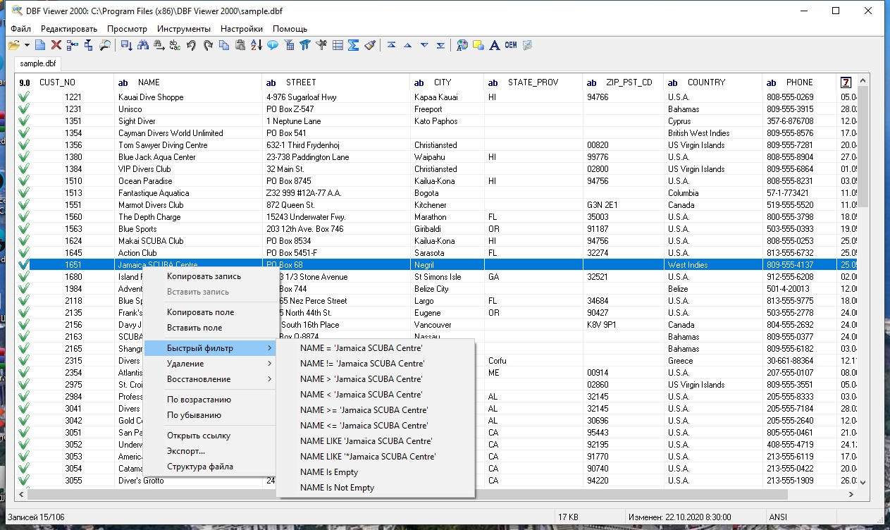The height and width of the screenshot is (530, 890).
Task: Click the open file folder icon
Action: [x=13, y=45]
